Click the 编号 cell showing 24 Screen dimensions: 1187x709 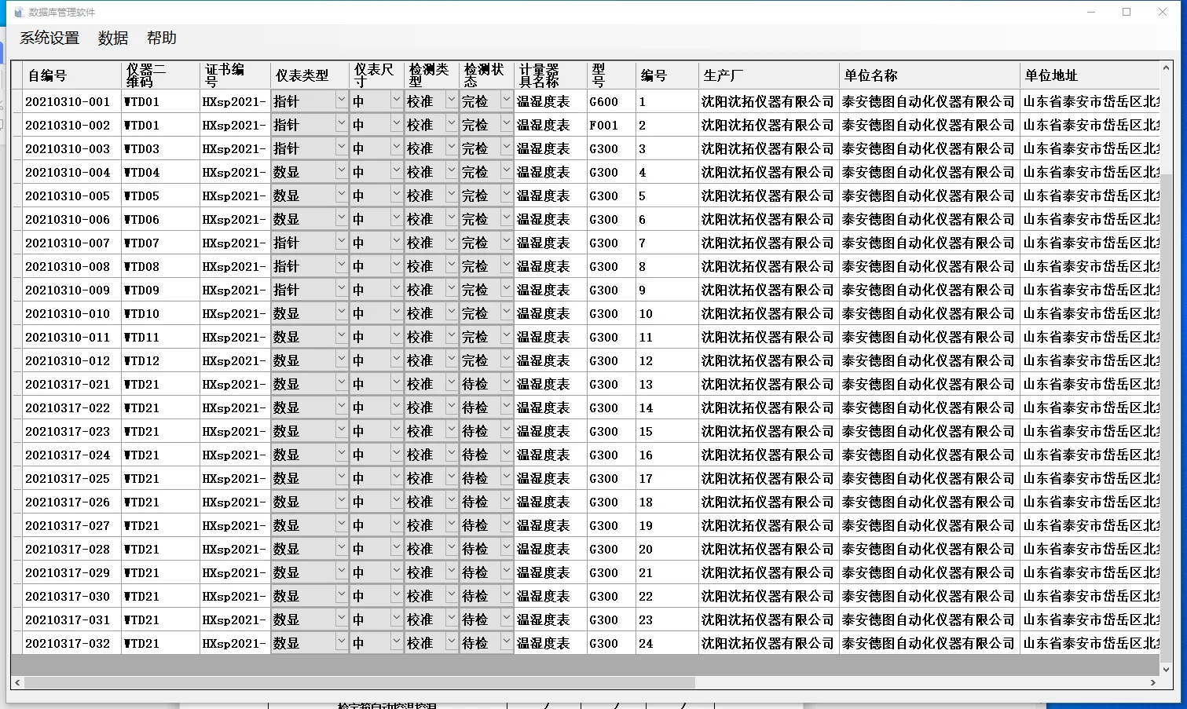[x=667, y=643]
